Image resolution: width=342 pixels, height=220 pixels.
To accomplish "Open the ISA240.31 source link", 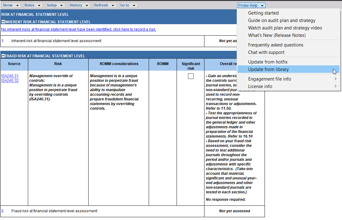I will tap(10, 76).
